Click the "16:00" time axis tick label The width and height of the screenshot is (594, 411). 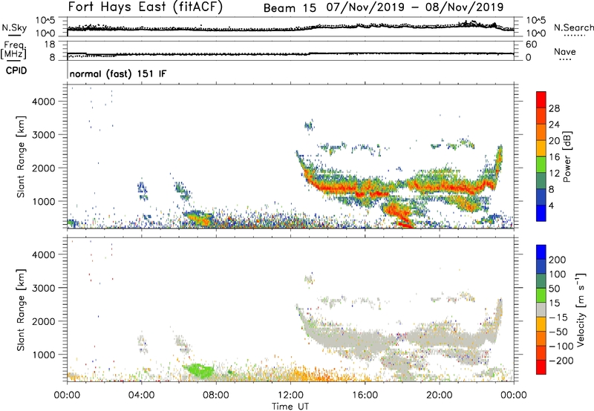(x=365, y=395)
